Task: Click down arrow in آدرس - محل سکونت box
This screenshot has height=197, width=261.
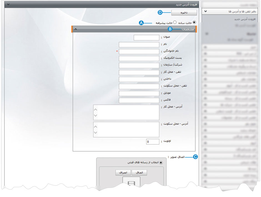Action: coord(96,133)
